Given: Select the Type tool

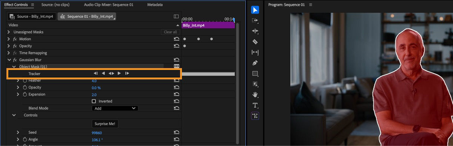Looking at the screenshot, I should (x=255, y=105).
